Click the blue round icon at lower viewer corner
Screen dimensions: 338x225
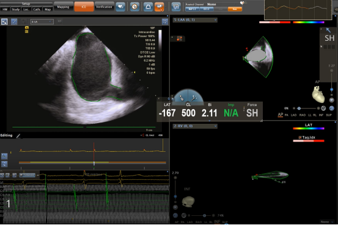click(175, 215)
